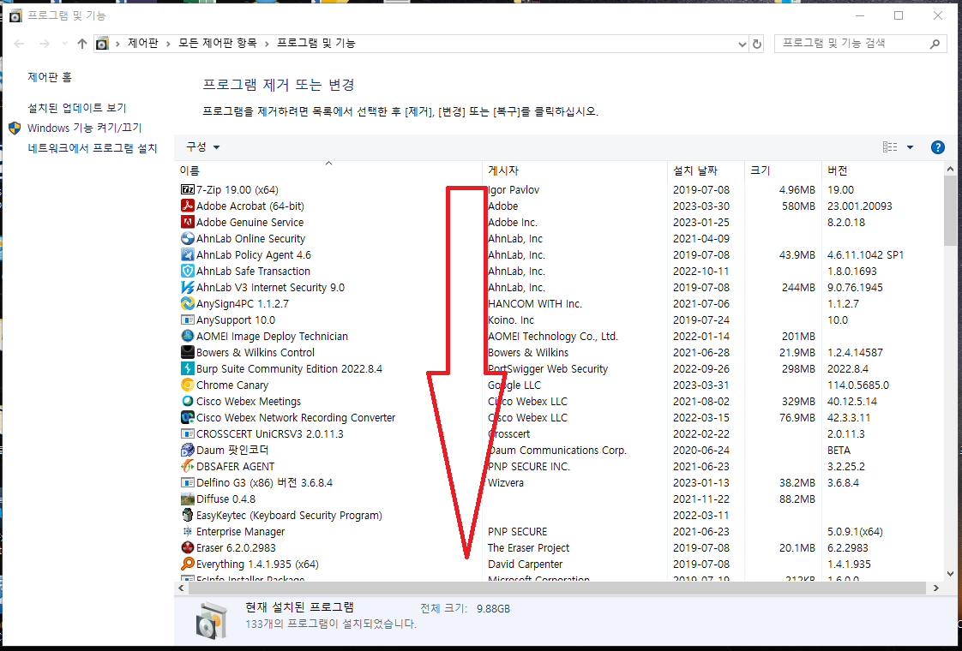Sort list by 이름 column header
Screen dimensions: 962x651
point(329,170)
